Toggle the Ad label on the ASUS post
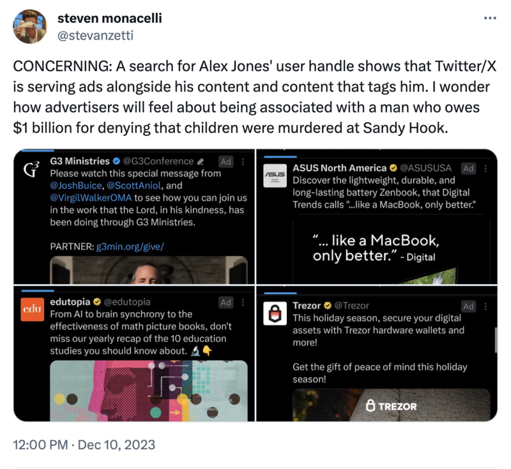Screen dimensions: 511x469 pyautogui.click(x=468, y=169)
